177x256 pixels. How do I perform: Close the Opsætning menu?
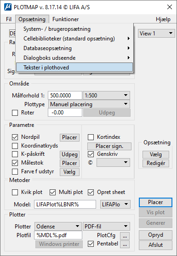pos(32,19)
